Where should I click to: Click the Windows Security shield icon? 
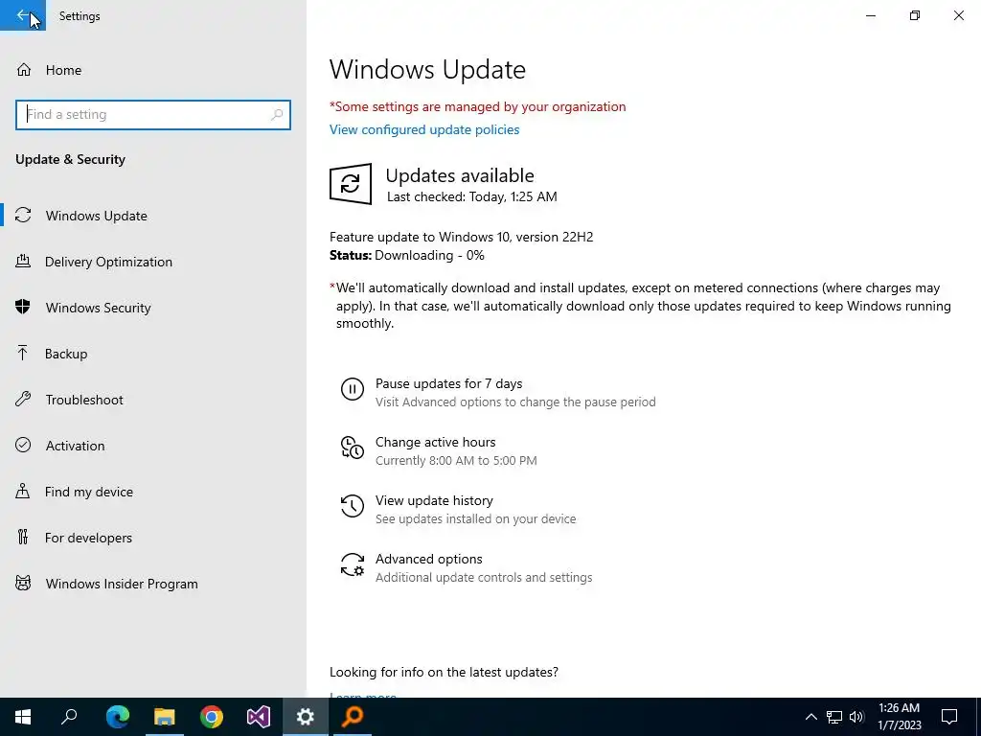(23, 308)
